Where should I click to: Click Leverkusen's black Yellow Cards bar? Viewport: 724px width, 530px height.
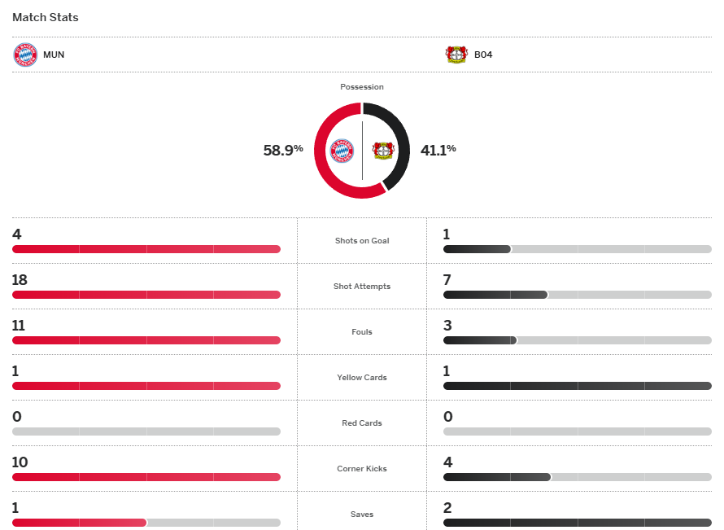tap(577, 386)
